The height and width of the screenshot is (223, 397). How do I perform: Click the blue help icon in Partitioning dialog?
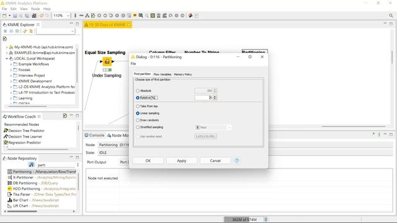[x=237, y=160]
